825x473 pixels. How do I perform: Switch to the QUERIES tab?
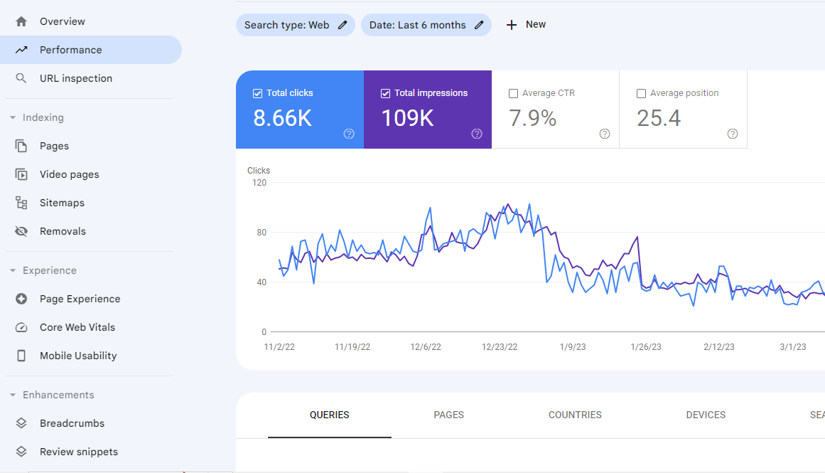point(330,415)
